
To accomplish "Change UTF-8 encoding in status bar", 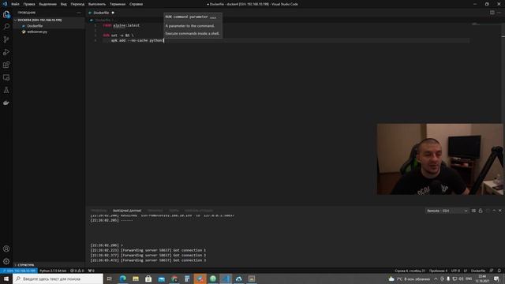I will 455,271.
